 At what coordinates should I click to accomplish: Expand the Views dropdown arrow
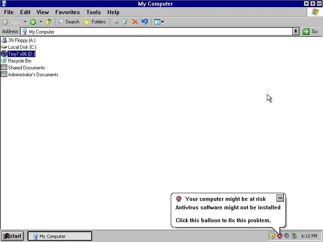[x=163, y=22]
